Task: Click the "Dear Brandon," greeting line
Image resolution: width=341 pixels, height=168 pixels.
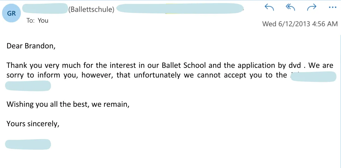Action: [x=31, y=46]
